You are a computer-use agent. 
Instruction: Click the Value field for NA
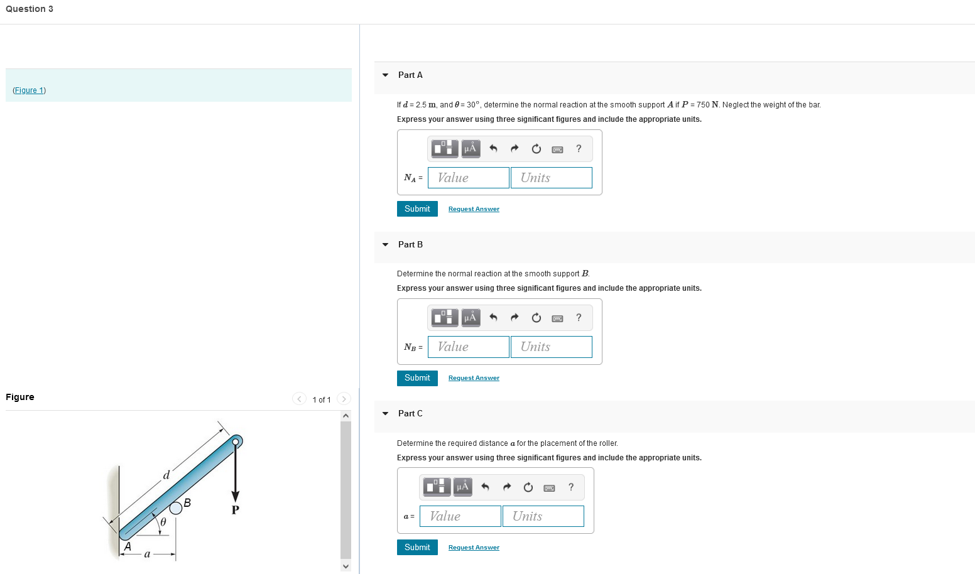468,178
